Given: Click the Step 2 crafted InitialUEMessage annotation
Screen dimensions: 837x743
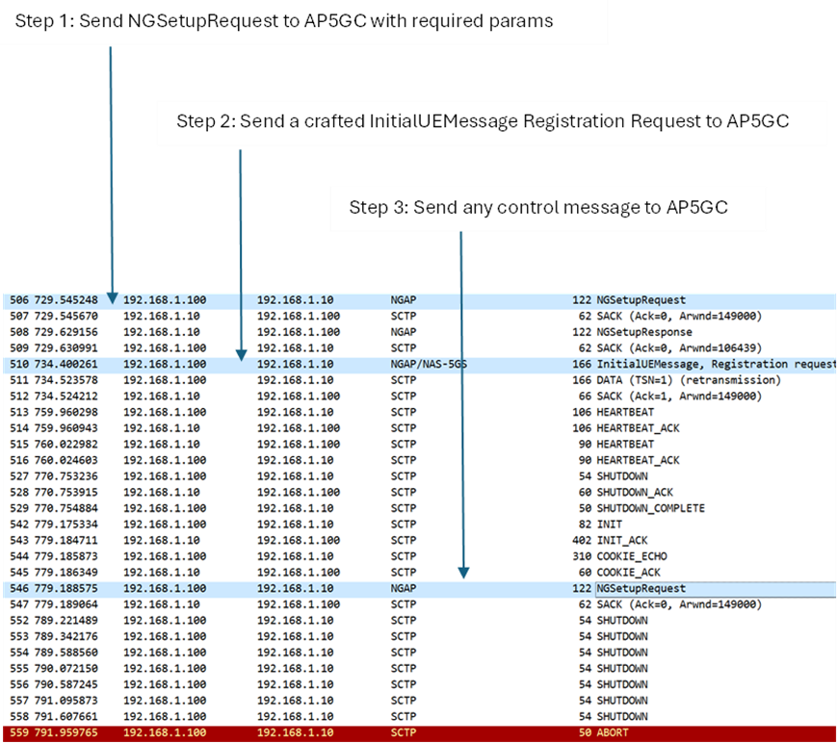Looking at the screenshot, I should click(489, 122).
